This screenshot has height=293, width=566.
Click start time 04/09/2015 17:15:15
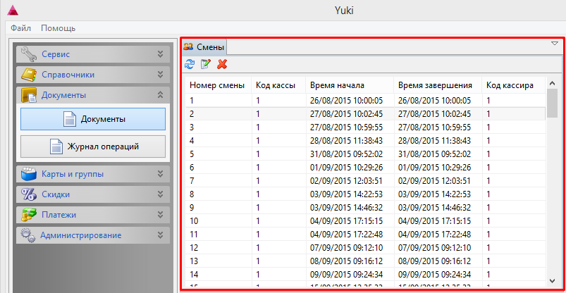[346, 221]
